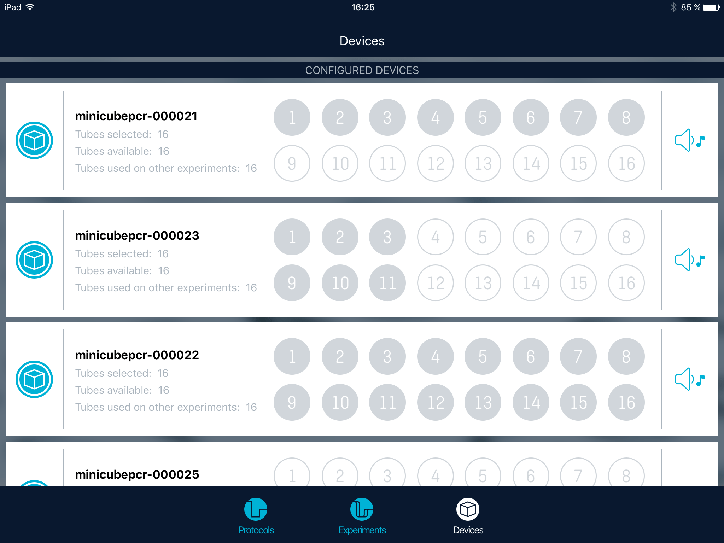The height and width of the screenshot is (543, 724).
Task: Deselect tube 8 on minicubepcr-000022
Action: [626, 356]
